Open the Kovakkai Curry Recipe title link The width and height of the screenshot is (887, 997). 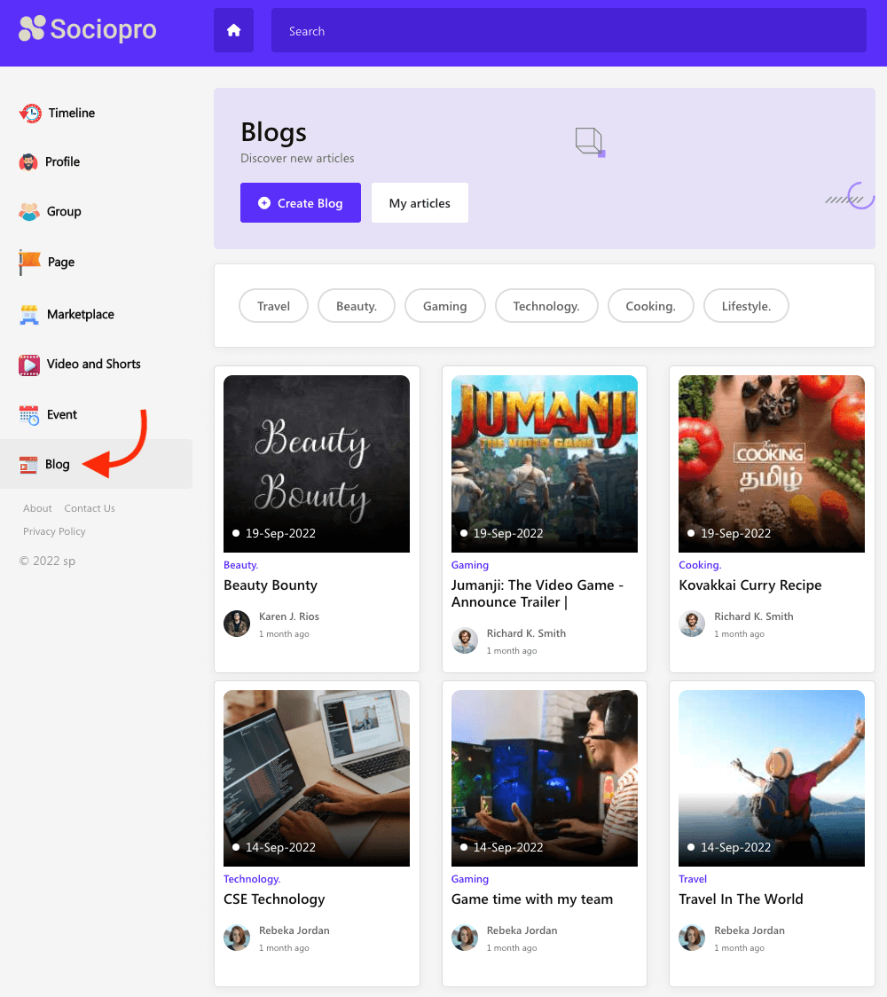(750, 585)
